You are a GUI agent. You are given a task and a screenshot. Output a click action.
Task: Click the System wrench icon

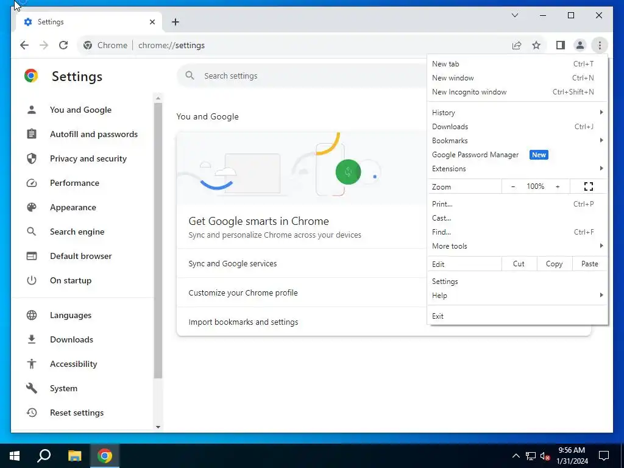[x=32, y=388]
